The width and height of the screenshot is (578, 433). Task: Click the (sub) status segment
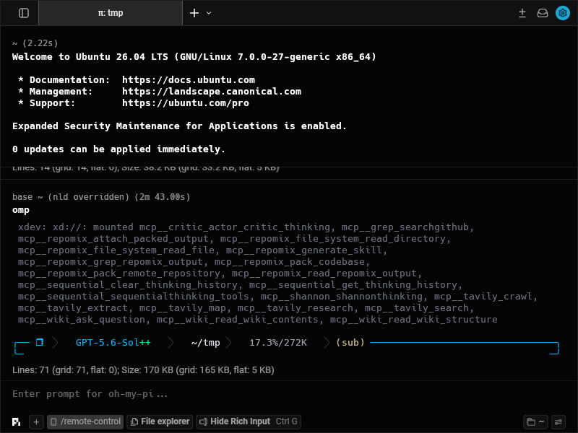(350, 342)
